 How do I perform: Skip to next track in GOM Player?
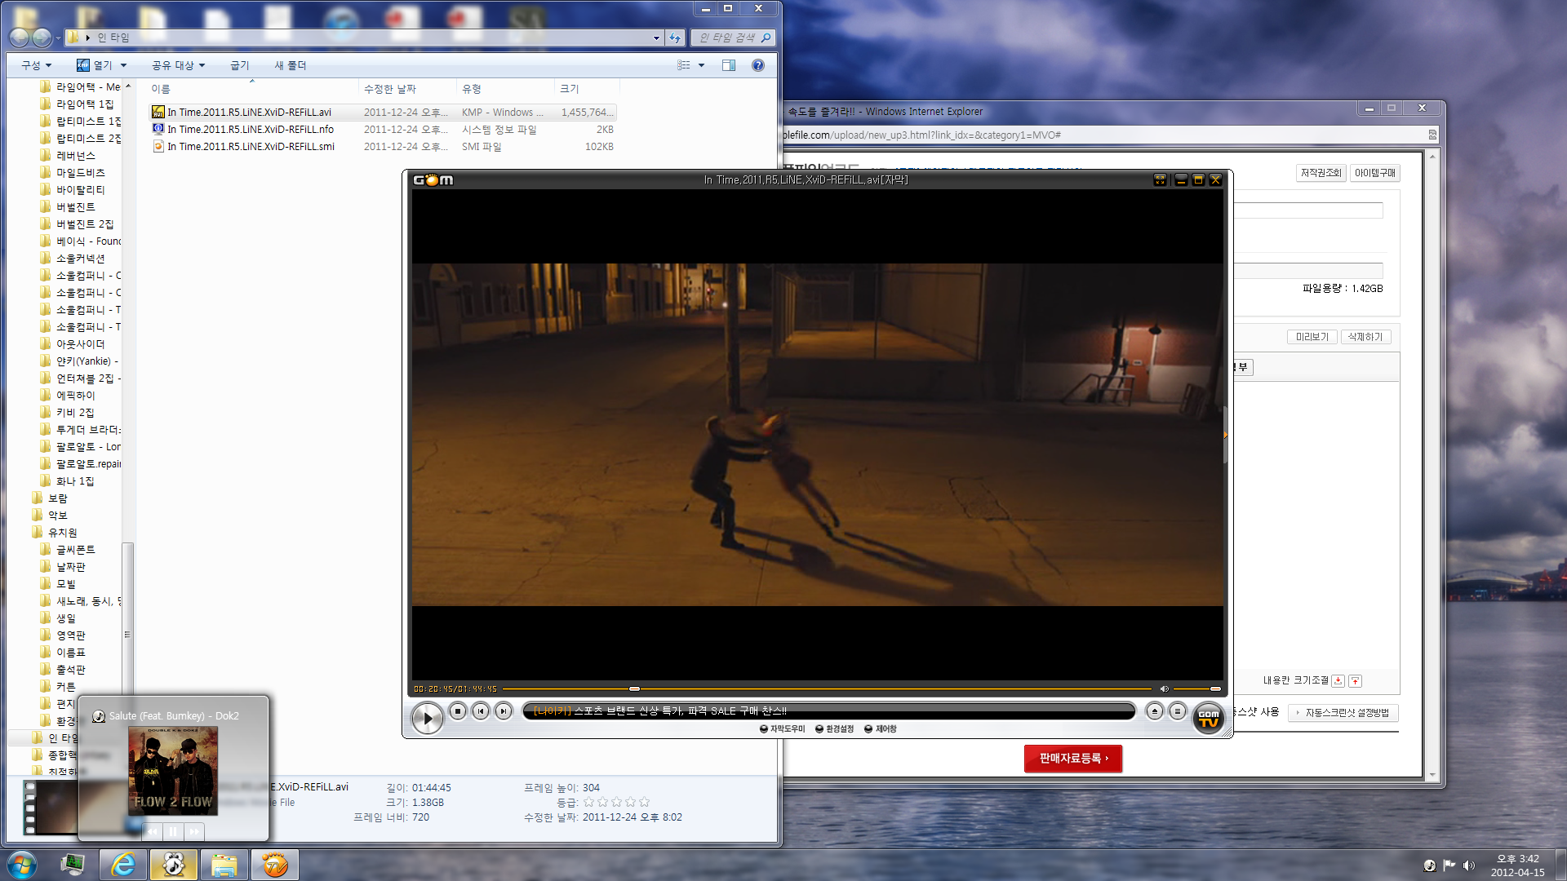(x=504, y=711)
